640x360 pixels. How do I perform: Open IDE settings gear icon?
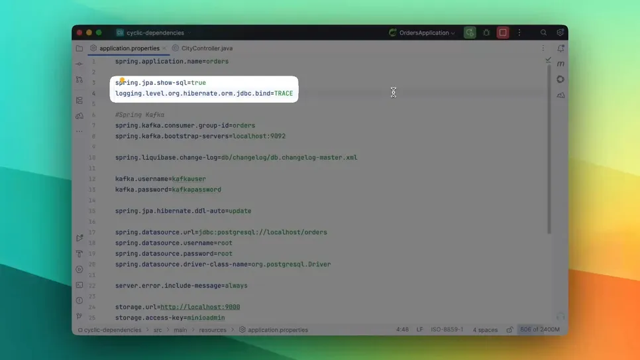pos(560,32)
